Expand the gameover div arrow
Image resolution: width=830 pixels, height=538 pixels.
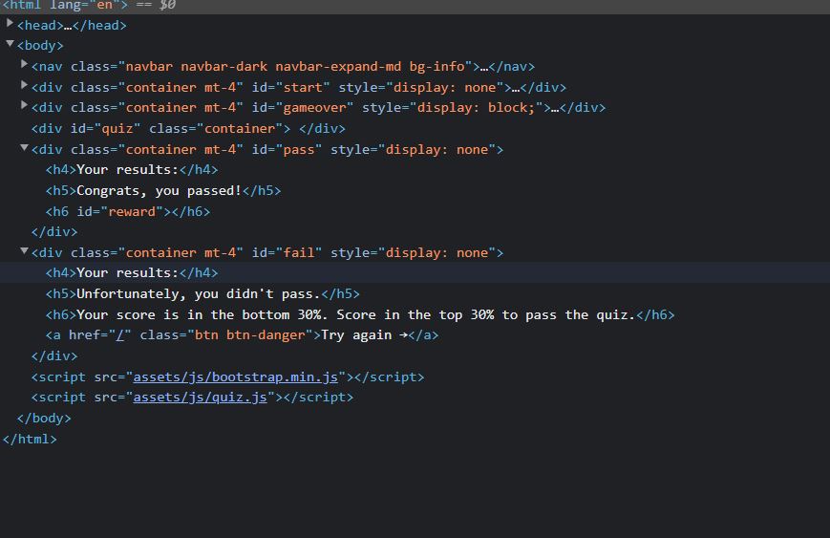[x=24, y=106]
